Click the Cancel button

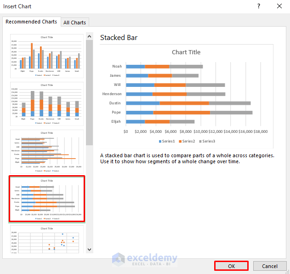[x=270, y=266]
